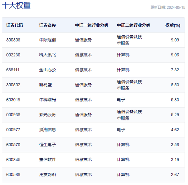Viewport: 188px width, 185px height.
Task: Click 信息技术 in the 科大讯飞 row
Action: (83, 55)
